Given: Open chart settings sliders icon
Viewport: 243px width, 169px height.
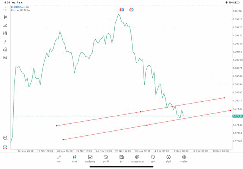Looking at the screenshot, I should (x=5, y=33).
